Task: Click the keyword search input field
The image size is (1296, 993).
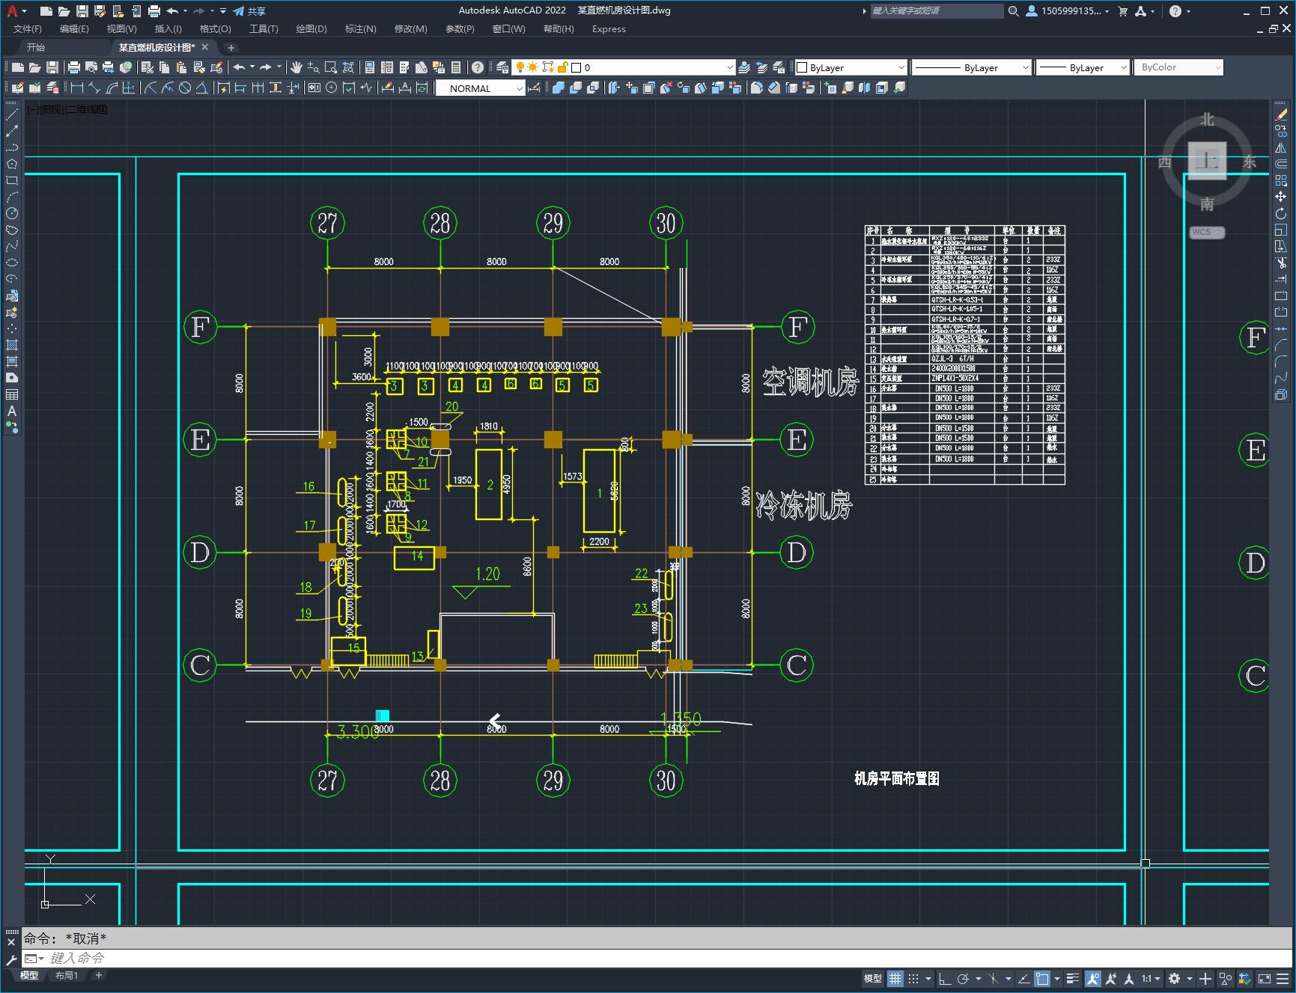Action: pos(936,10)
